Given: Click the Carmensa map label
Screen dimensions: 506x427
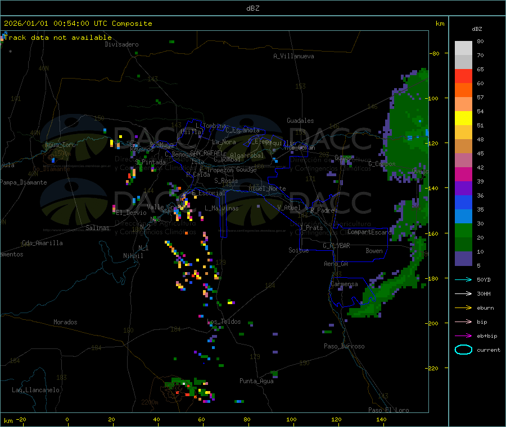Looking at the screenshot, I should point(344,284).
